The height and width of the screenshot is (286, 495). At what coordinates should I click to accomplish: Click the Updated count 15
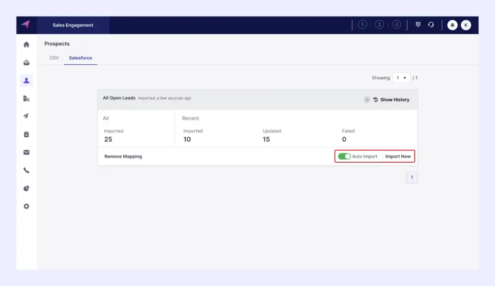coord(266,139)
